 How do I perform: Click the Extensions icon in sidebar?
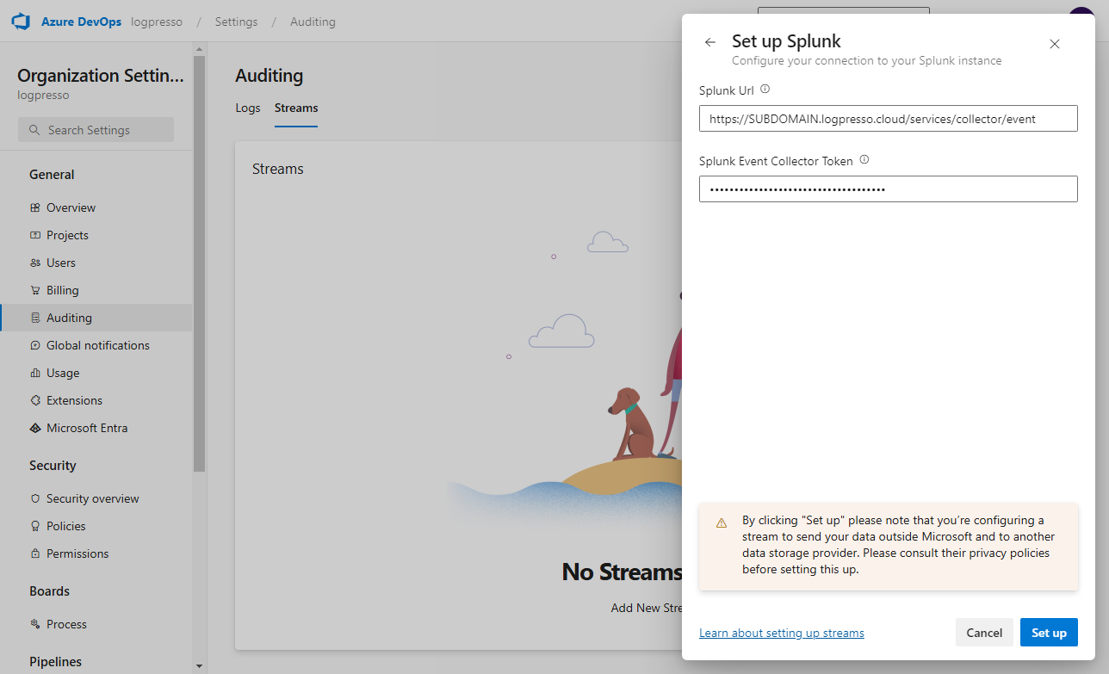35,400
